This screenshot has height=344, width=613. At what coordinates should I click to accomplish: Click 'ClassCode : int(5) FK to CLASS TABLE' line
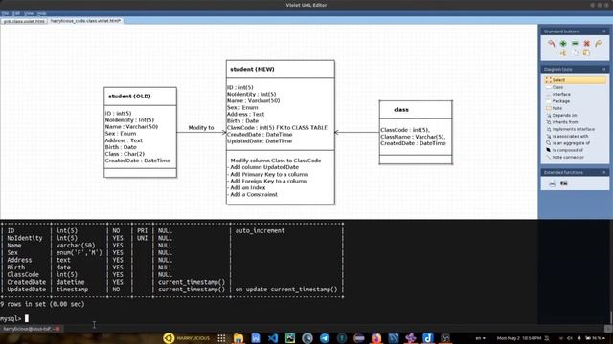(x=277, y=127)
